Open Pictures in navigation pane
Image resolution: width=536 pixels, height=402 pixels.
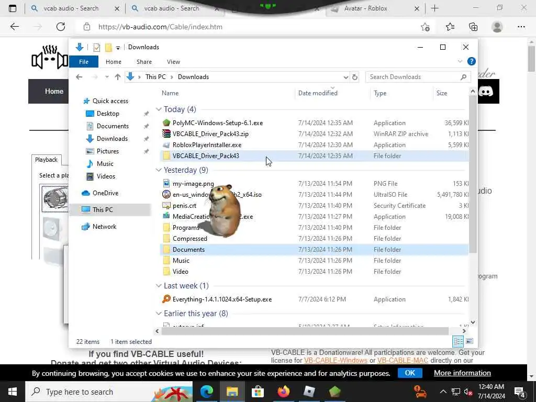coord(107,151)
